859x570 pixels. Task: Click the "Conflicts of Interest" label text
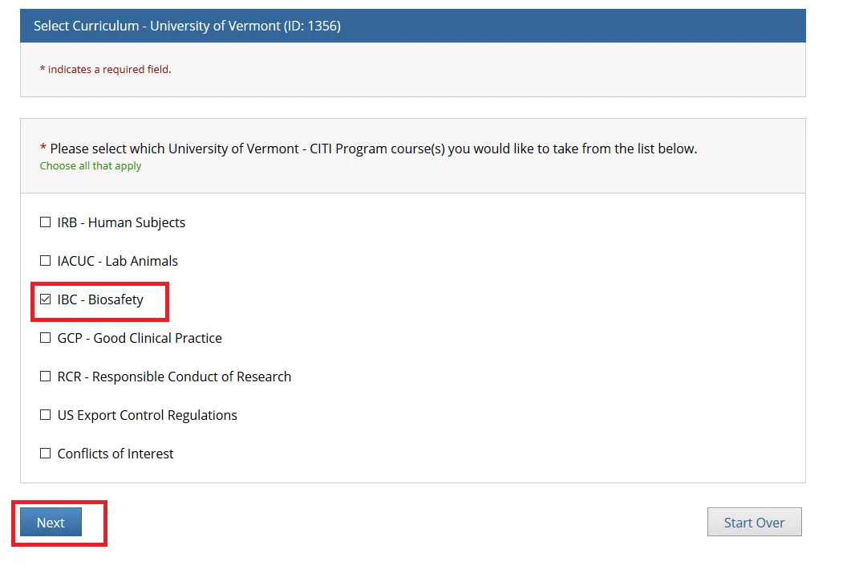click(115, 454)
